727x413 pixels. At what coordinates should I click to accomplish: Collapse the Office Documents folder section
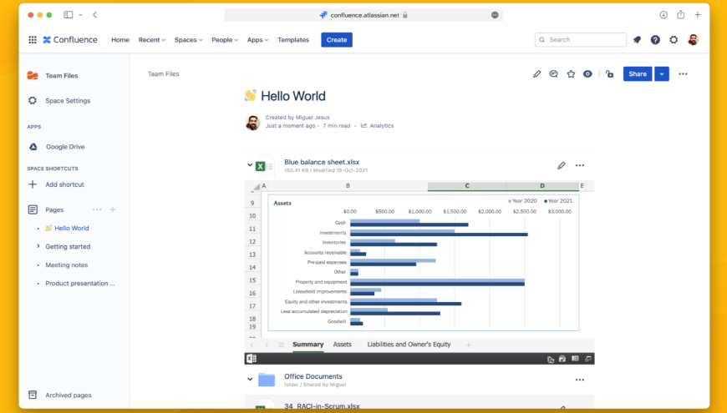(249, 379)
